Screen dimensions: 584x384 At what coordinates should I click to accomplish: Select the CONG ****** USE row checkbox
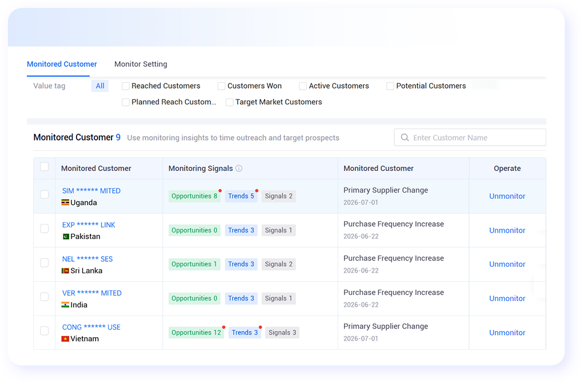pyautogui.click(x=45, y=331)
